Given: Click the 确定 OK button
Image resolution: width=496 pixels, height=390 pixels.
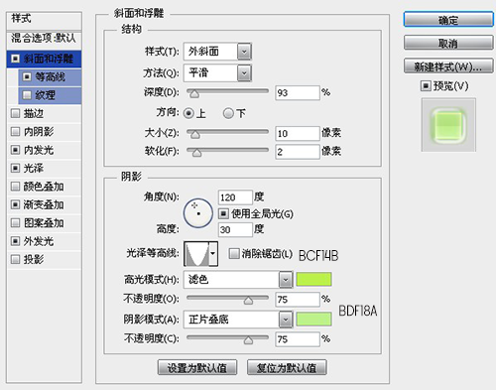Looking at the screenshot, I should point(448,20).
